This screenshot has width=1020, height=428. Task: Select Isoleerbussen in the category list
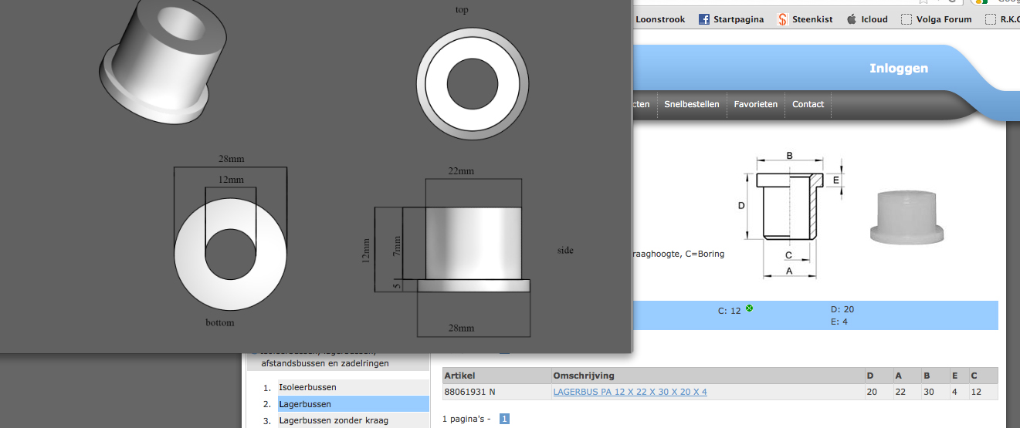pyautogui.click(x=307, y=387)
